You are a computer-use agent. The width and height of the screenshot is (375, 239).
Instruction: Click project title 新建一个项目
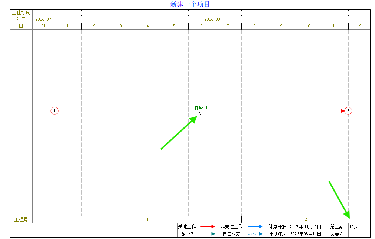(190, 4)
